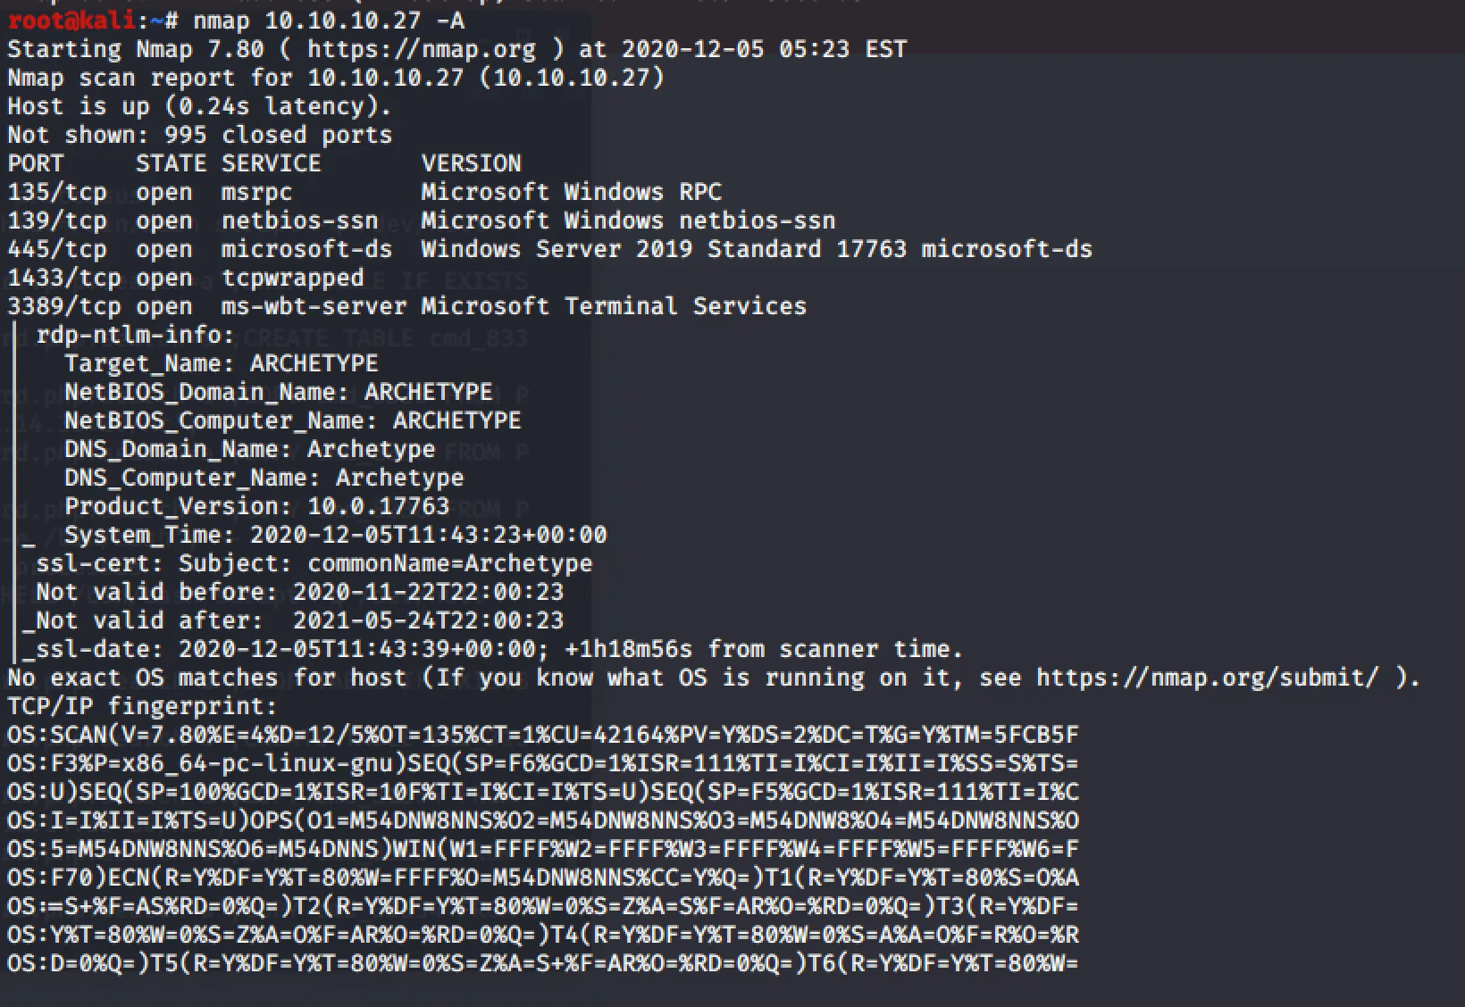Viewport: 1465px width, 1007px height.
Task: Click the TCP/IP fingerprint heading
Action: (x=142, y=706)
